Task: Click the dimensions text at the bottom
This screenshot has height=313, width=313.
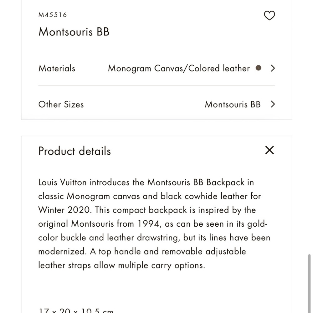Action: pos(76,310)
